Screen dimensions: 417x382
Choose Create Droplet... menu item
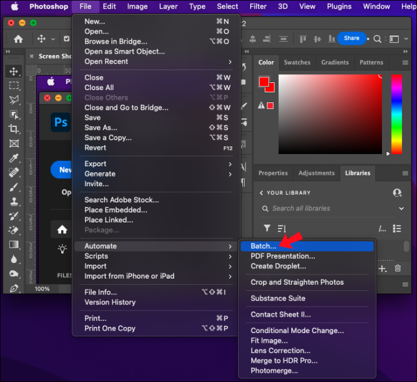click(x=307, y=267)
